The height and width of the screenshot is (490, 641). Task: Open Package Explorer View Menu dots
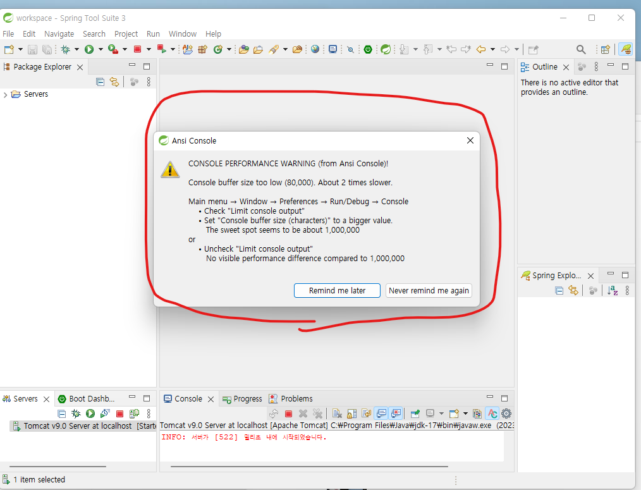(x=149, y=82)
